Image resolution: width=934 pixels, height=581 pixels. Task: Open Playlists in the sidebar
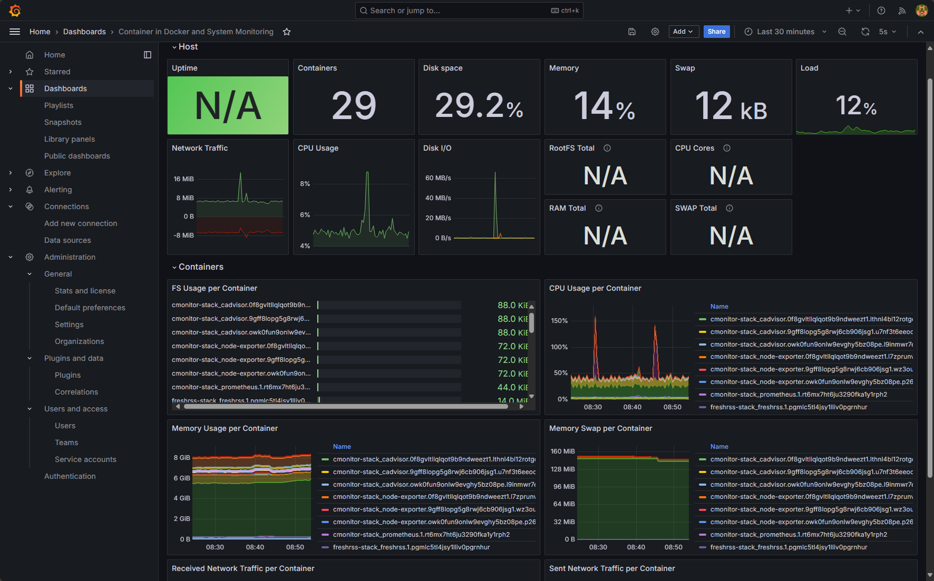point(59,105)
